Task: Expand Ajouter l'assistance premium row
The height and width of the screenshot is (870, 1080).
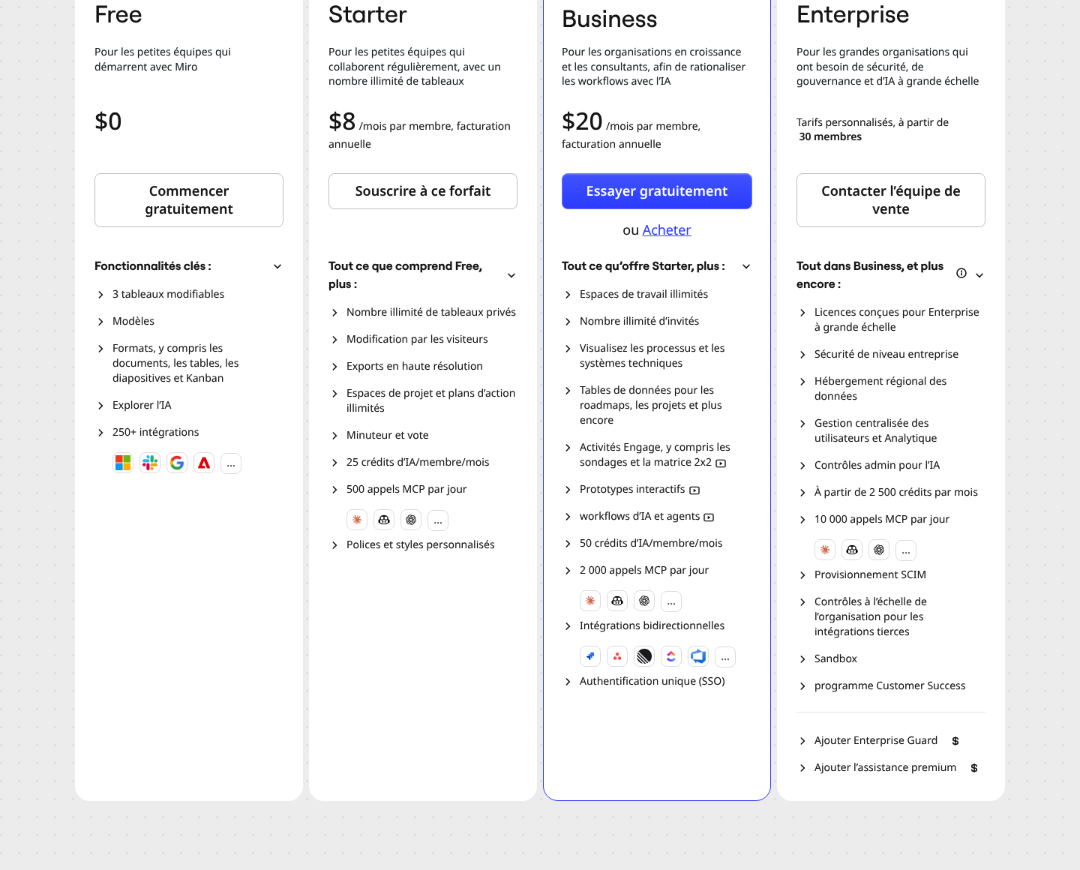Action: (x=877, y=767)
